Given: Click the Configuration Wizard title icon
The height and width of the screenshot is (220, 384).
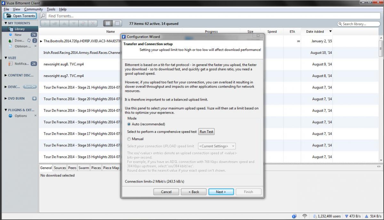Looking at the screenshot, I should click(x=124, y=37).
